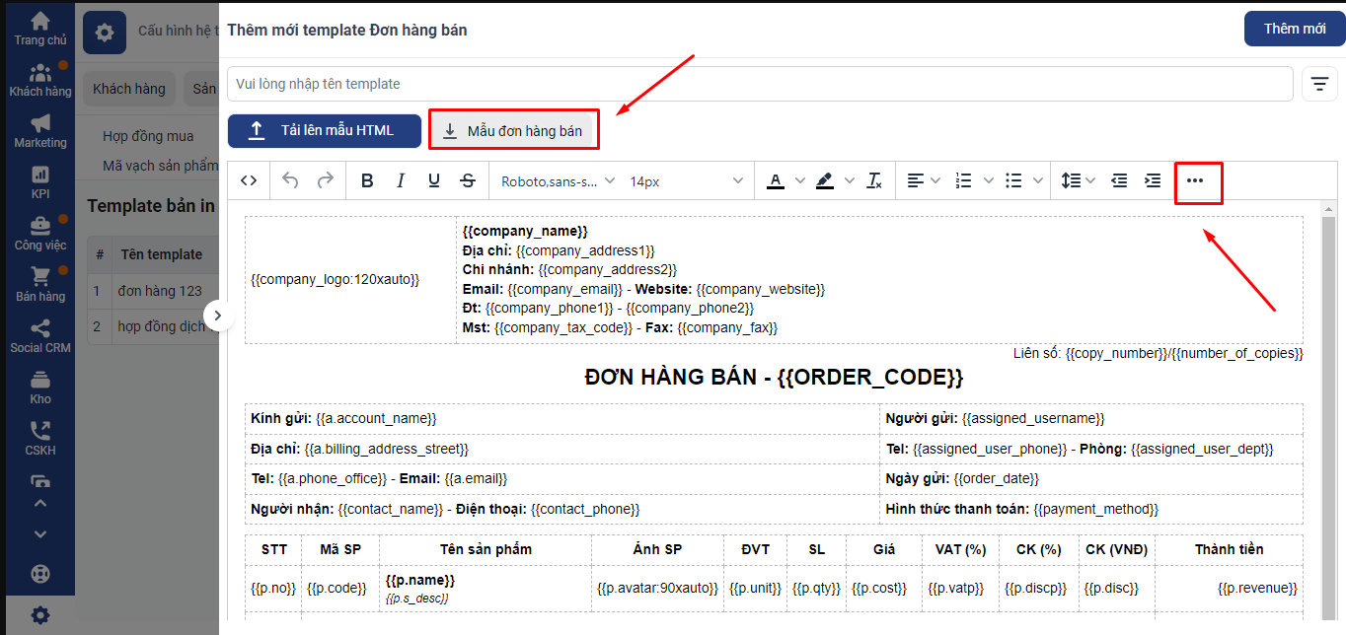Click the template name input field
Screen dimensions: 1346x635
tap(760, 84)
